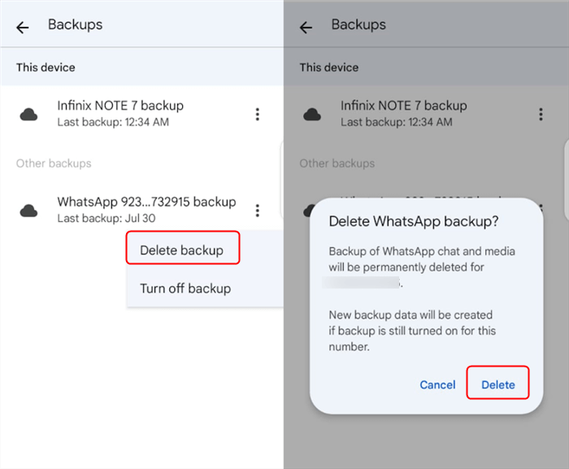Screen dimensions: 569x469
Task: Click 'Backups' title on the dimmed screen
Action: click(x=358, y=25)
